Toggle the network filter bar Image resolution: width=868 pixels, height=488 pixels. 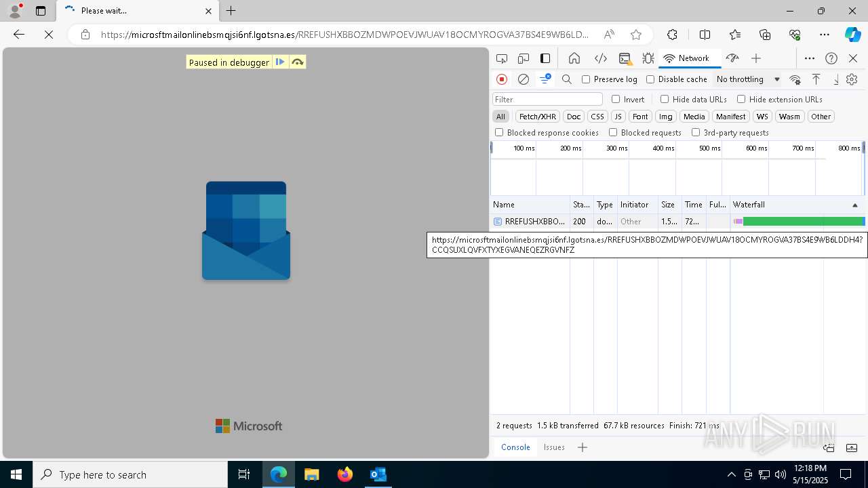click(545, 79)
